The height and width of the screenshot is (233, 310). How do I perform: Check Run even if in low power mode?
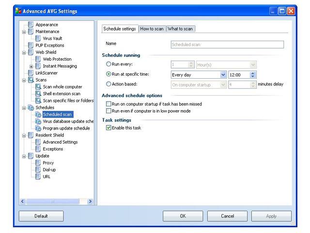point(108,111)
